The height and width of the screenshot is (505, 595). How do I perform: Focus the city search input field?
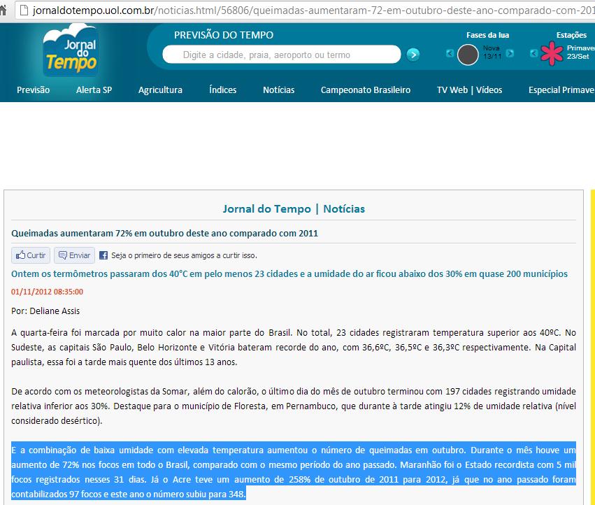(x=282, y=55)
